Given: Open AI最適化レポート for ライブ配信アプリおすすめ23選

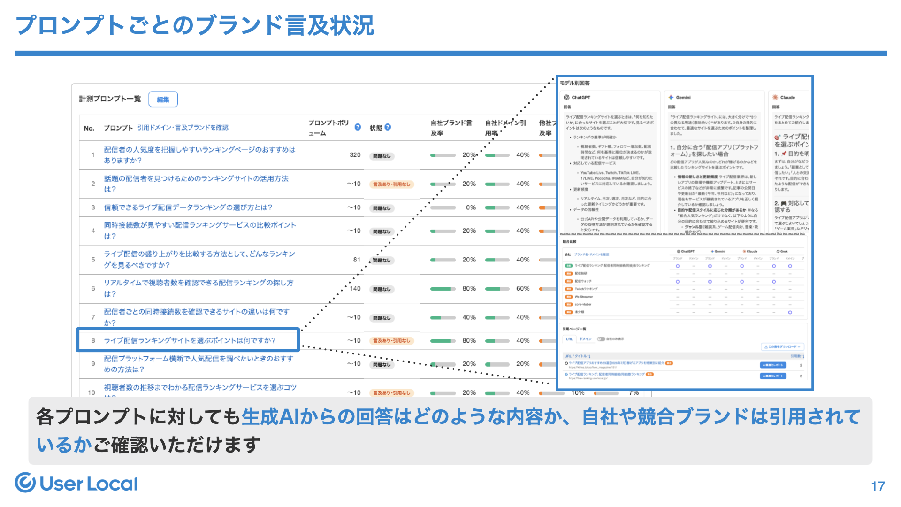Looking at the screenshot, I should point(772,365).
